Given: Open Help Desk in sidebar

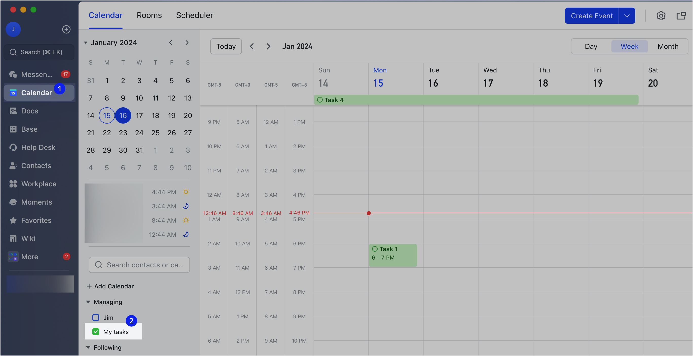Looking at the screenshot, I should click(38, 147).
